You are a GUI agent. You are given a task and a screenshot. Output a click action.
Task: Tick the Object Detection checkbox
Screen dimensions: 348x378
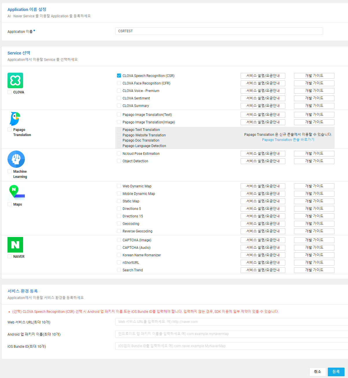click(x=119, y=161)
